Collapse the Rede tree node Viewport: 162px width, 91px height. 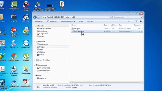[35, 76]
